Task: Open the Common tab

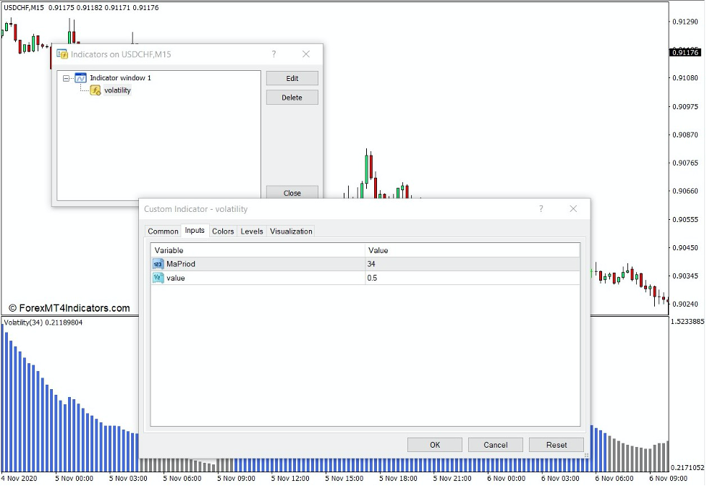Action: click(x=163, y=231)
